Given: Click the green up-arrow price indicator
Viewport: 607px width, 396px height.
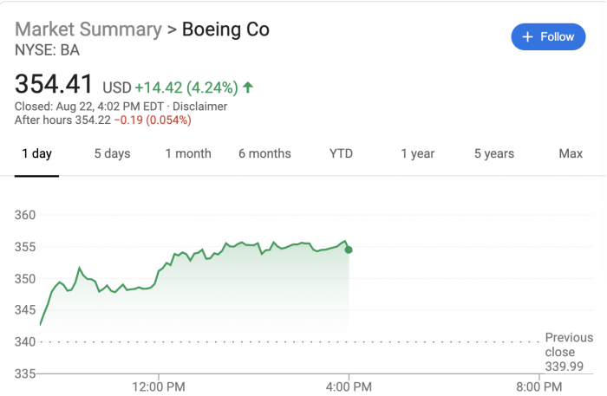Looking at the screenshot, I should (x=248, y=87).
